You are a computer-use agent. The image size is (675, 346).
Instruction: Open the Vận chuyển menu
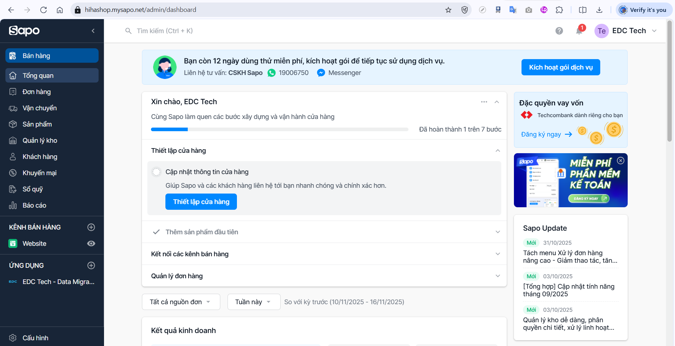pos(52,108)
